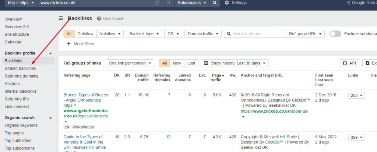The height and width of the screenshot is (152, 377).
Task: Open Guide to the Types of Veneers link
Action: (85, 142)
